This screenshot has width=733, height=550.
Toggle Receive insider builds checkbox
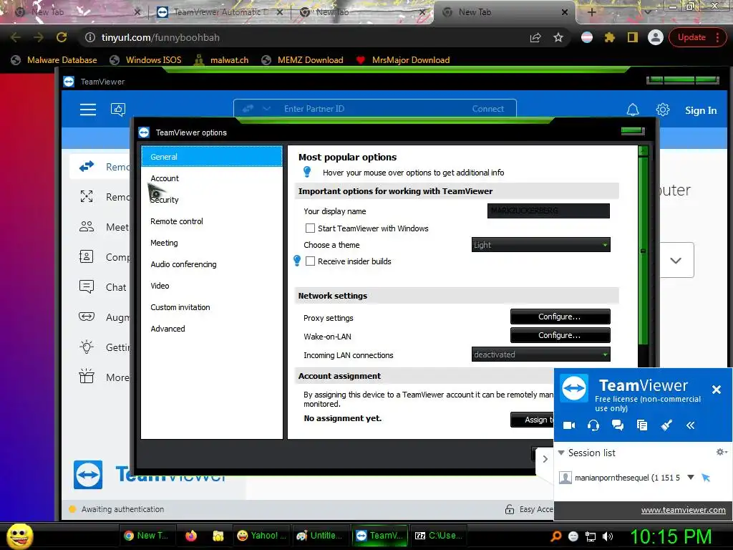pyautogui.click(x=310, y=261)
